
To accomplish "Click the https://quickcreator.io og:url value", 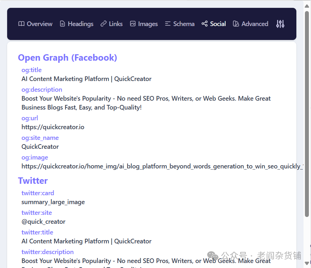I will coord(53,127).
